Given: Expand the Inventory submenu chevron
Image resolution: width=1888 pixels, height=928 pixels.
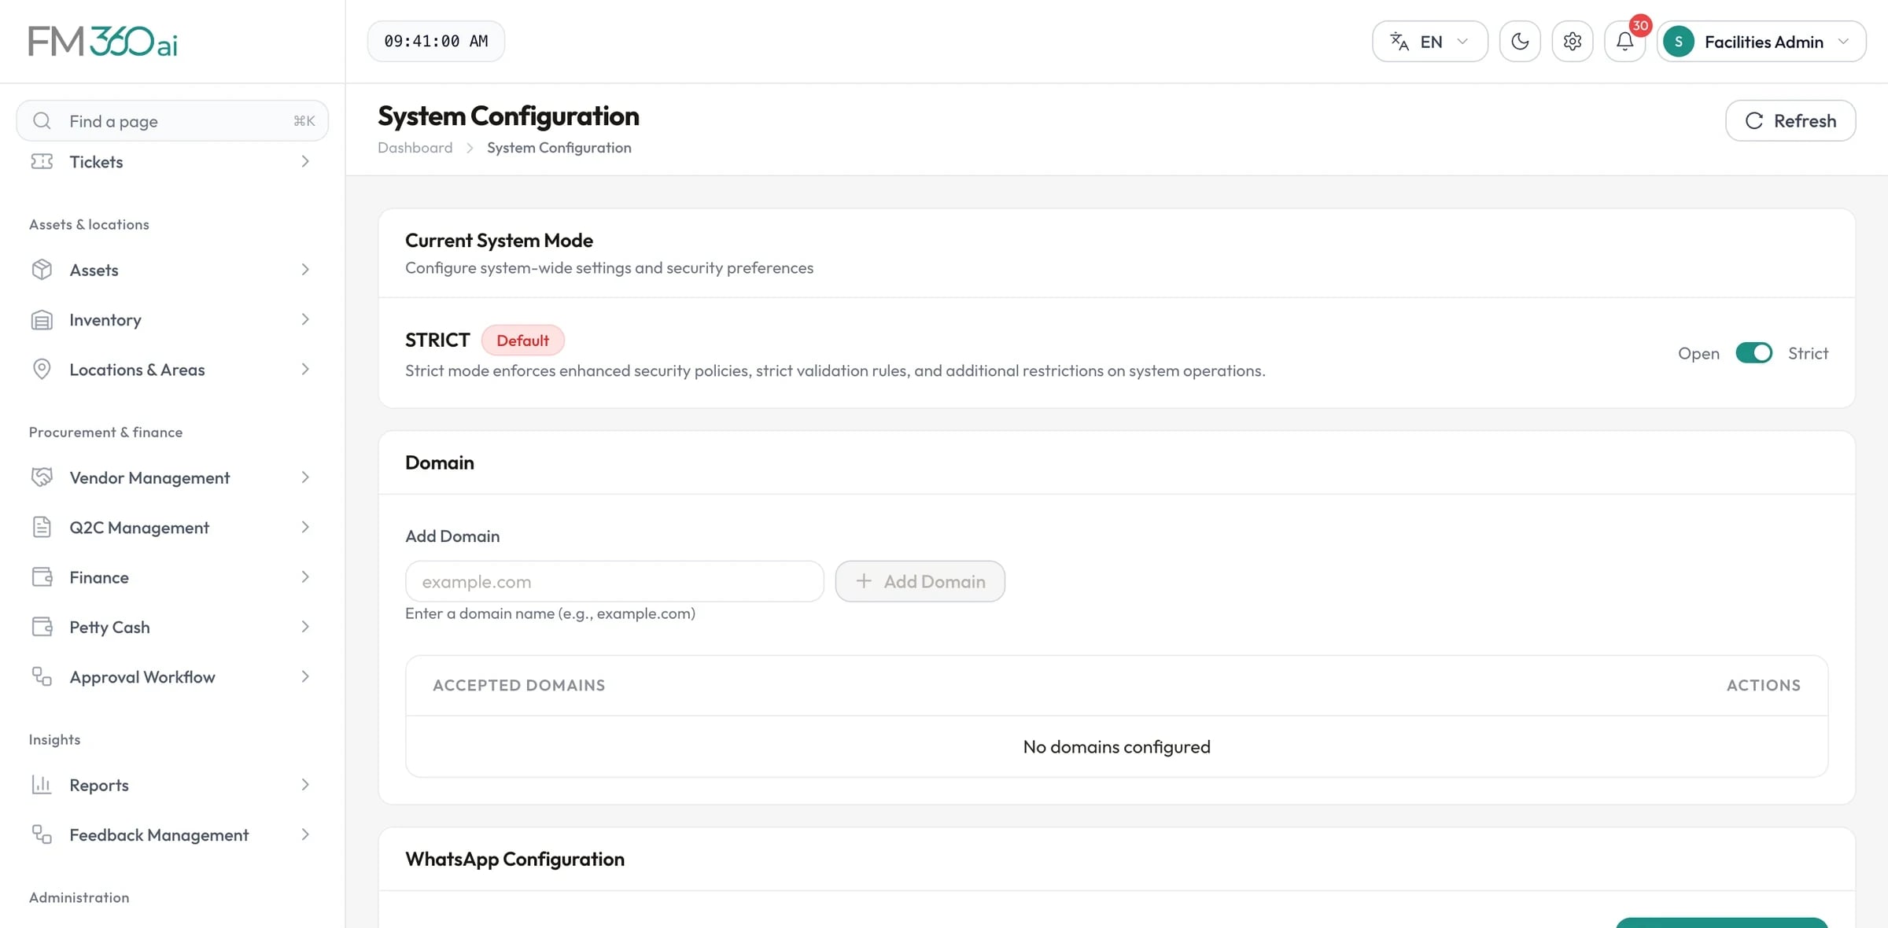Looking at the screenshot, I should [305, 319].
